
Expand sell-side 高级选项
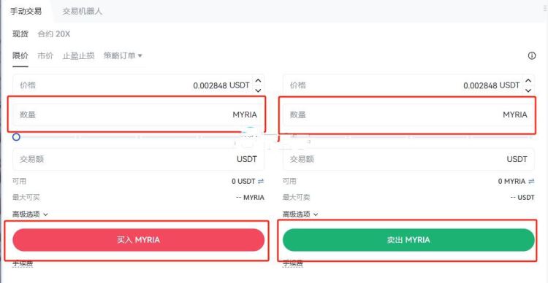pos(300,214)
